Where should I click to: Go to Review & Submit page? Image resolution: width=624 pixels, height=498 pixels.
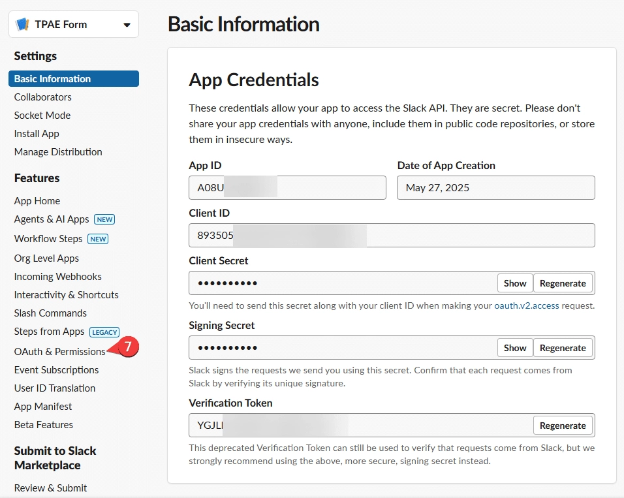(x=50, y=488)
